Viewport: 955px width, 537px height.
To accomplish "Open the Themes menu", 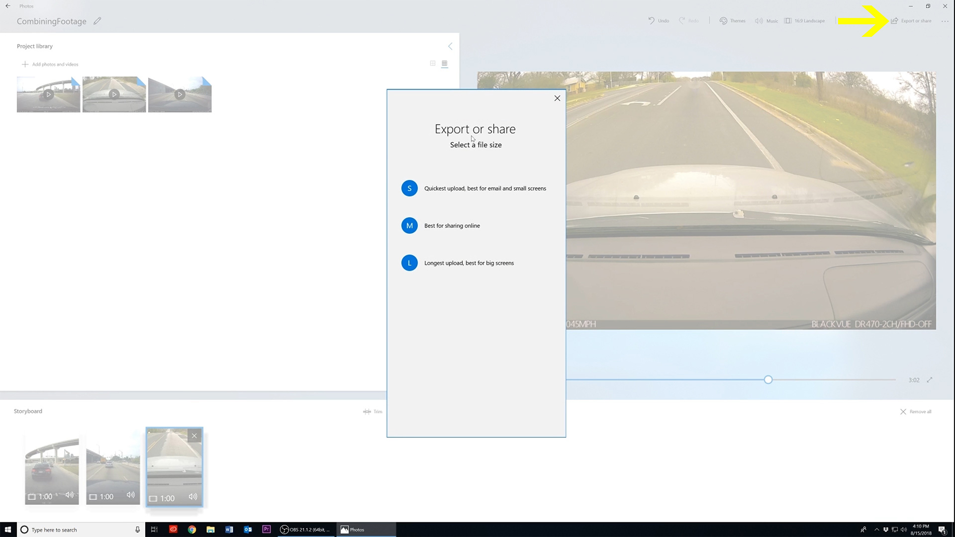I will [732, 21].
